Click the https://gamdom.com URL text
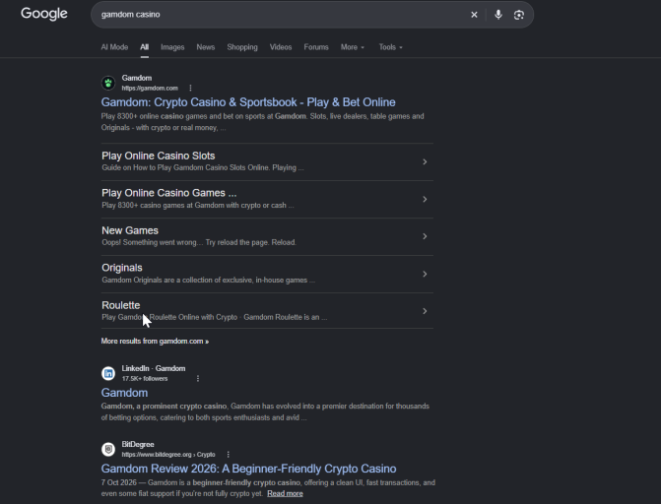661x504 pixels. pos(150,88)
